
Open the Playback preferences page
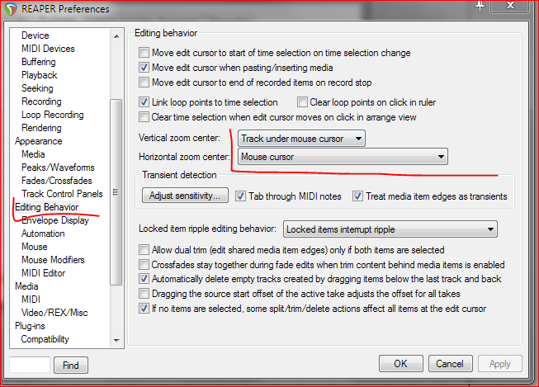coord(39,75)
